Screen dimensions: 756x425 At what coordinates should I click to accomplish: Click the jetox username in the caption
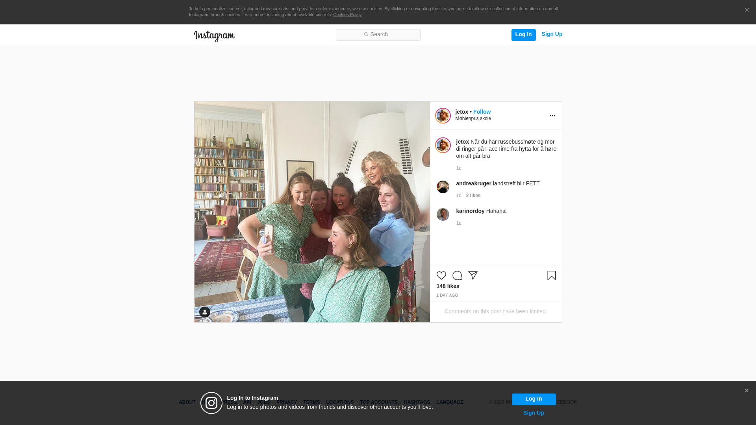[x=462, y=142]
